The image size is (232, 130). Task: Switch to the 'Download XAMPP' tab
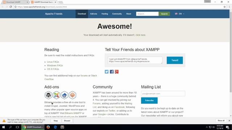click(15, 2)
